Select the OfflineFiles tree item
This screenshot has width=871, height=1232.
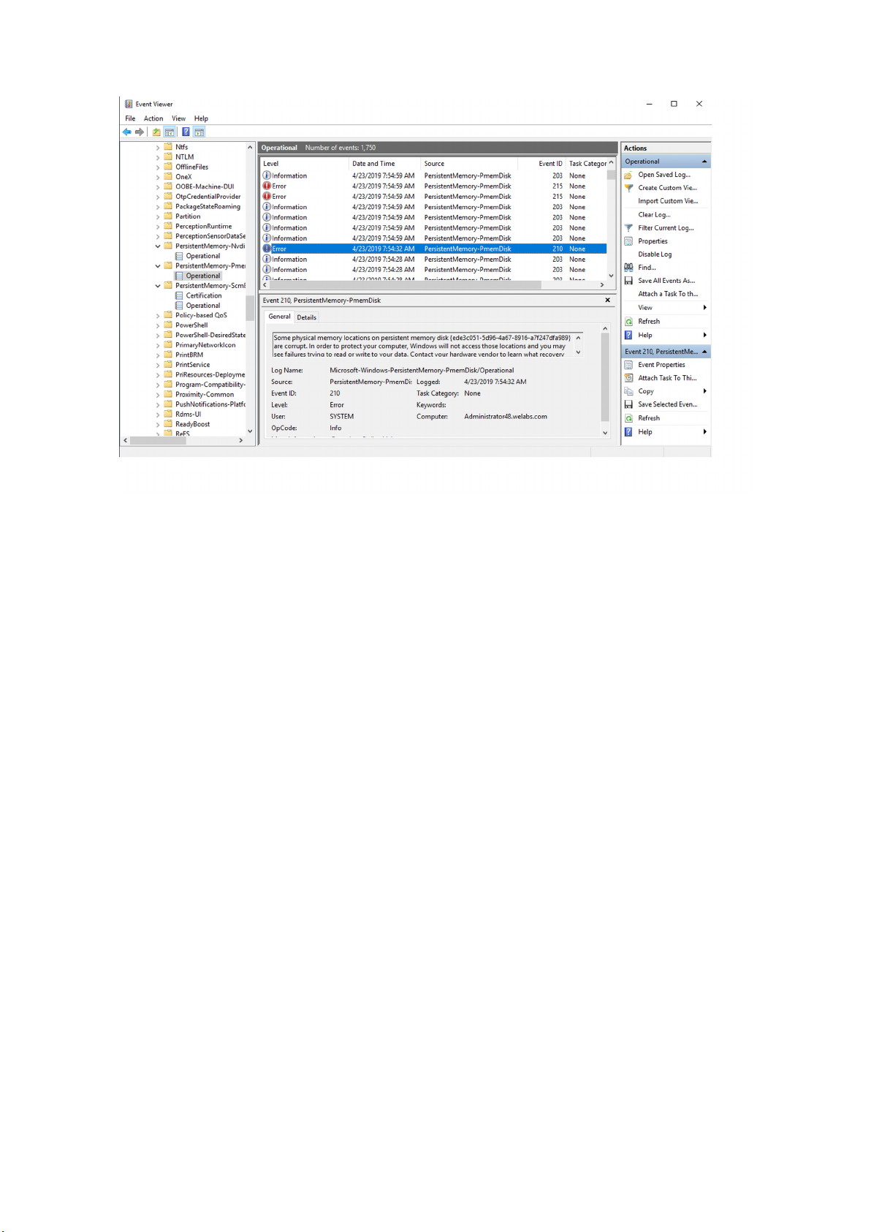pos(191,167)
